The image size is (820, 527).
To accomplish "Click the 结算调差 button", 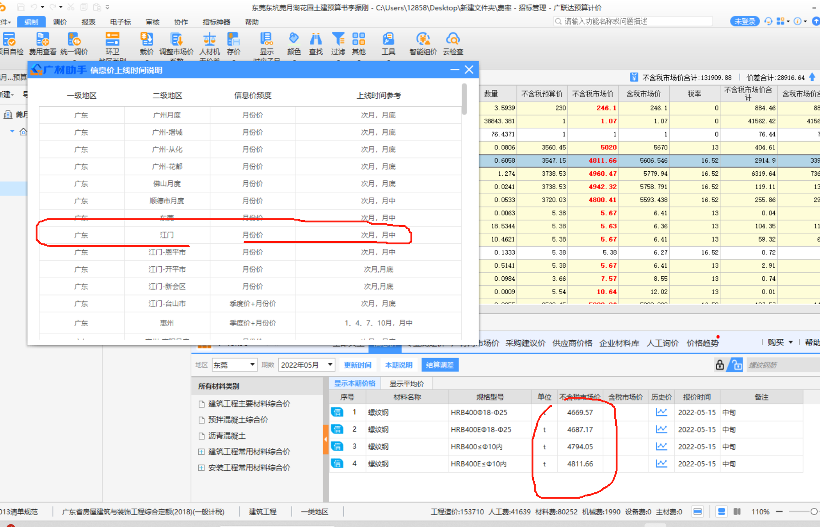I will (440, 365).
